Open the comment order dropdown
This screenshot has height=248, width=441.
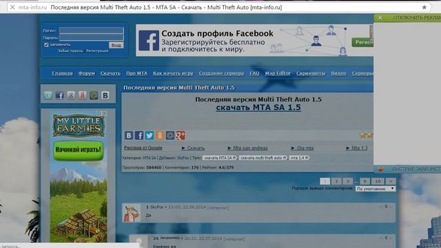[376, 189]
